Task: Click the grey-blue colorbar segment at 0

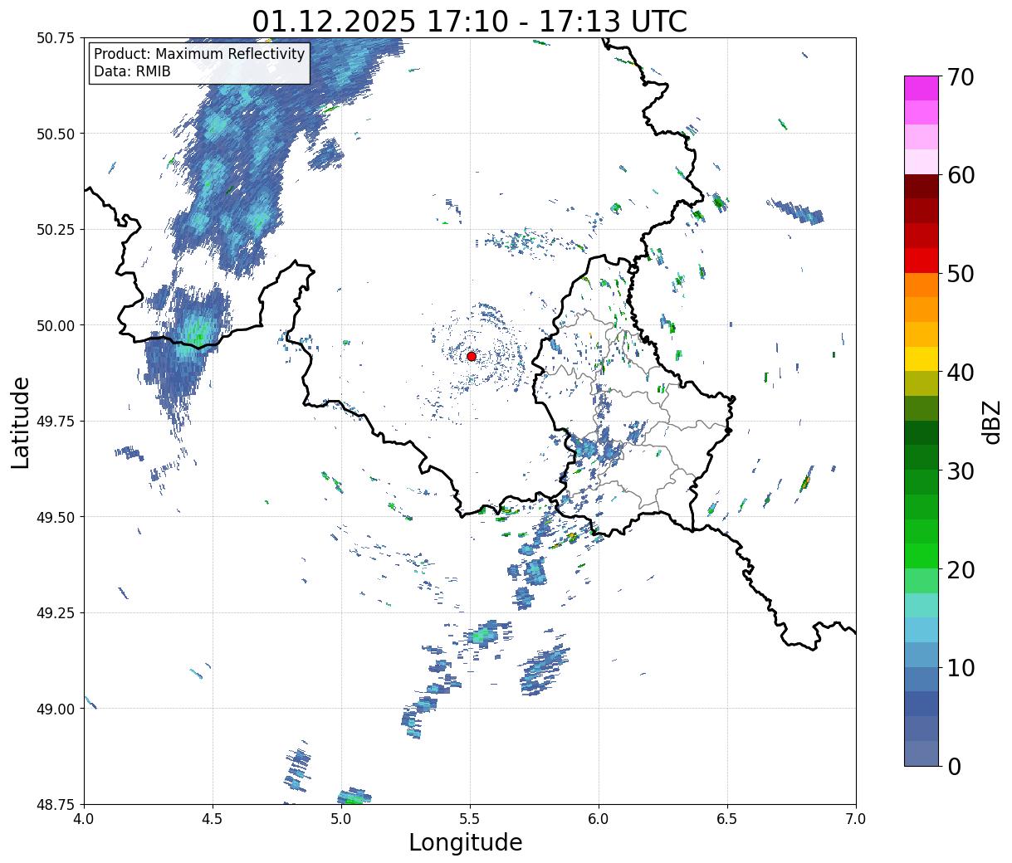Action: (x=922, y=753)
